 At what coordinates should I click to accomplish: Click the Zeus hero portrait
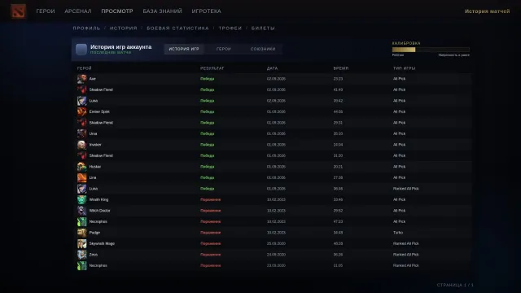coord(81,255)
